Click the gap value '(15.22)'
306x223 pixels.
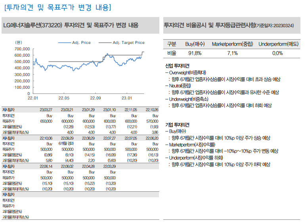90,183
